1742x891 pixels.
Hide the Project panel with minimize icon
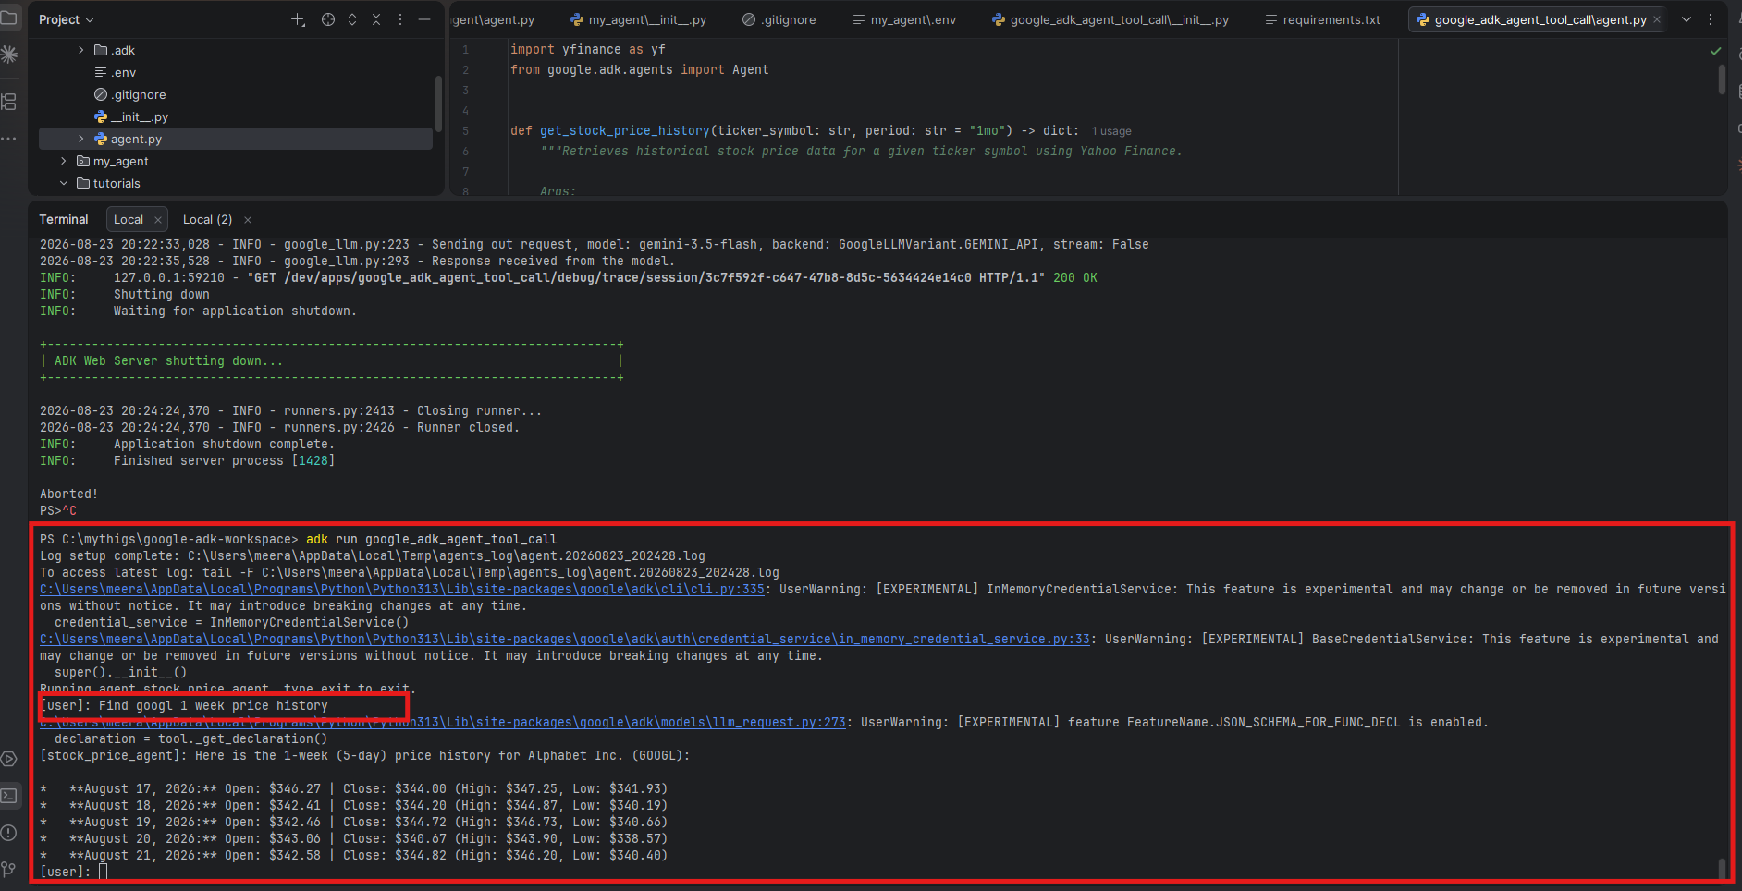(x=424, y=19)
